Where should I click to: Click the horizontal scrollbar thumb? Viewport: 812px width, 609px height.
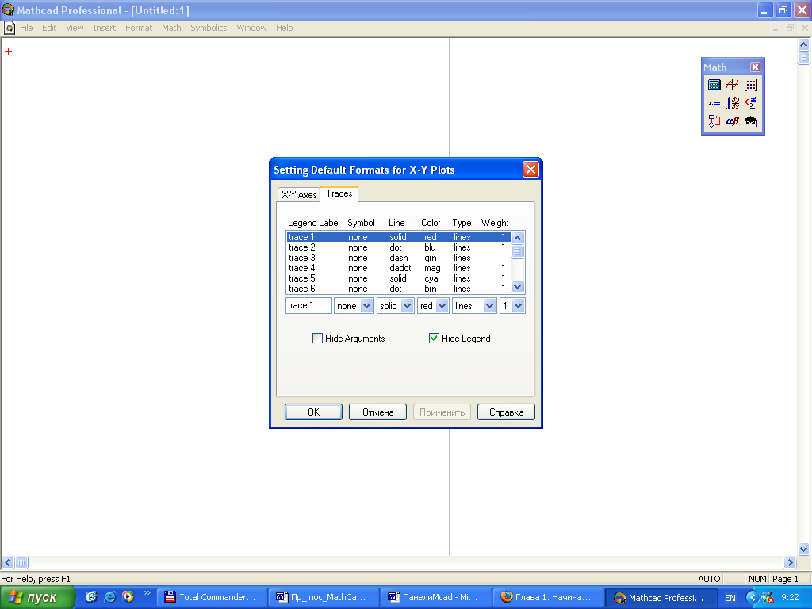click(x=21, y=562)
